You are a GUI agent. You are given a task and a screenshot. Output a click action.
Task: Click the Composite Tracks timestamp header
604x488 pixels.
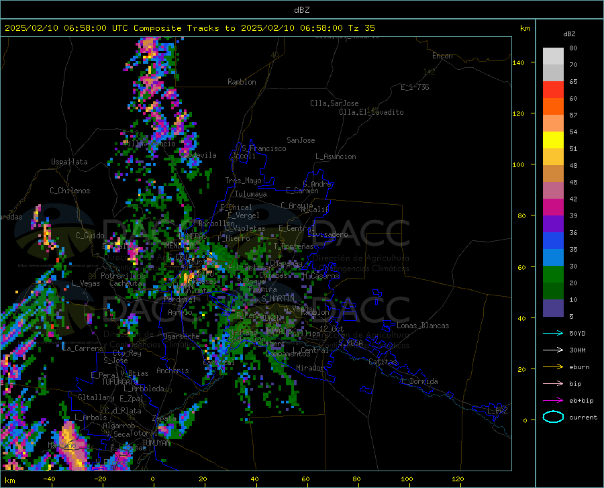coord(189,28)
